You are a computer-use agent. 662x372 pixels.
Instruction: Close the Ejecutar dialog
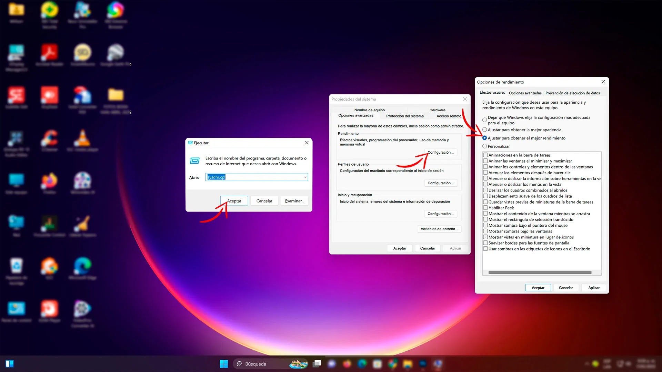point(307,143)
